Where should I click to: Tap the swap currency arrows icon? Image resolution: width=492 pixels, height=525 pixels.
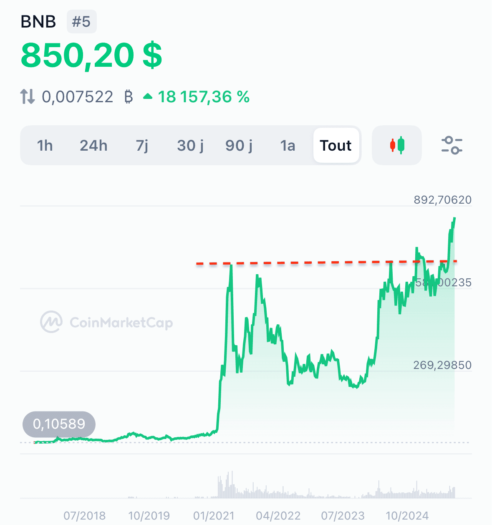pos(28,97)
